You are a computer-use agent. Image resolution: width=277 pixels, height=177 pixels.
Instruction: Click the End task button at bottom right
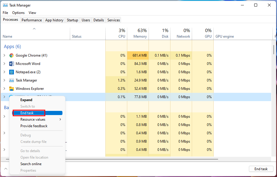(x=261, y=169)
